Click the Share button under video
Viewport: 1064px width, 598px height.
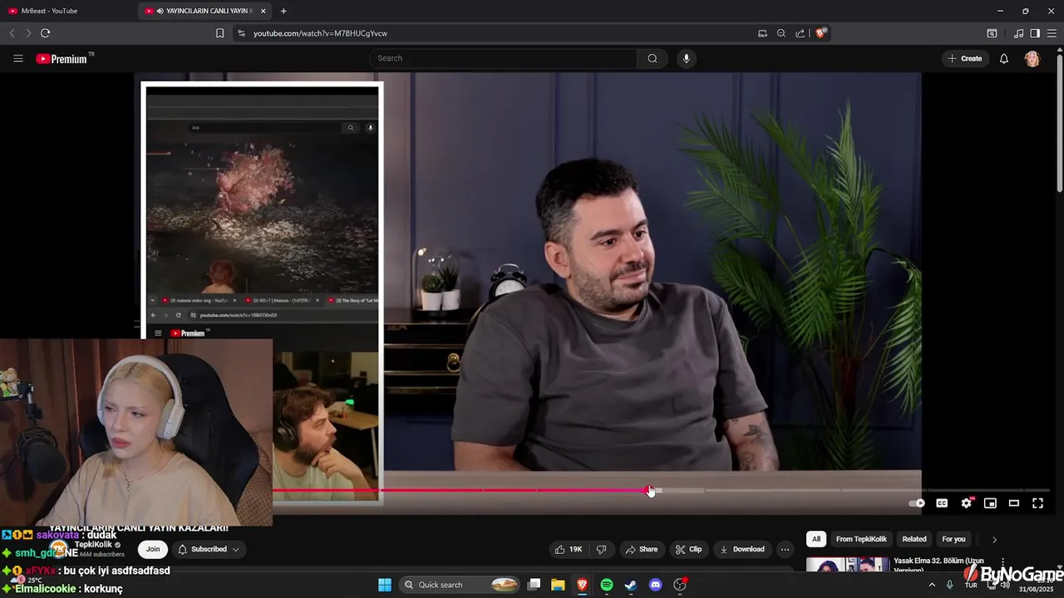point(642,549)
